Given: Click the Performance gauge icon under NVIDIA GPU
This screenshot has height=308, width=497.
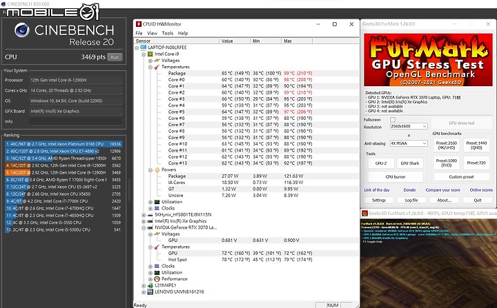Looking at the screenshot, I should click(157, 279).
